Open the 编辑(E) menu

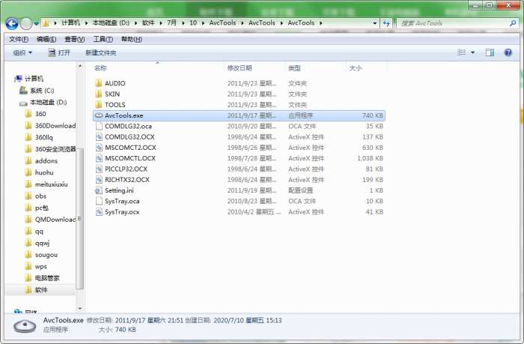(x=46, y=39)
